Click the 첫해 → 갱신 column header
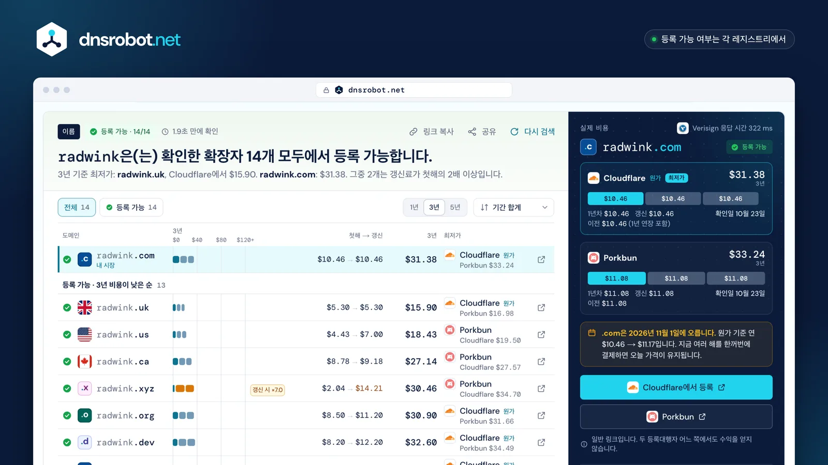 [366, 236]
